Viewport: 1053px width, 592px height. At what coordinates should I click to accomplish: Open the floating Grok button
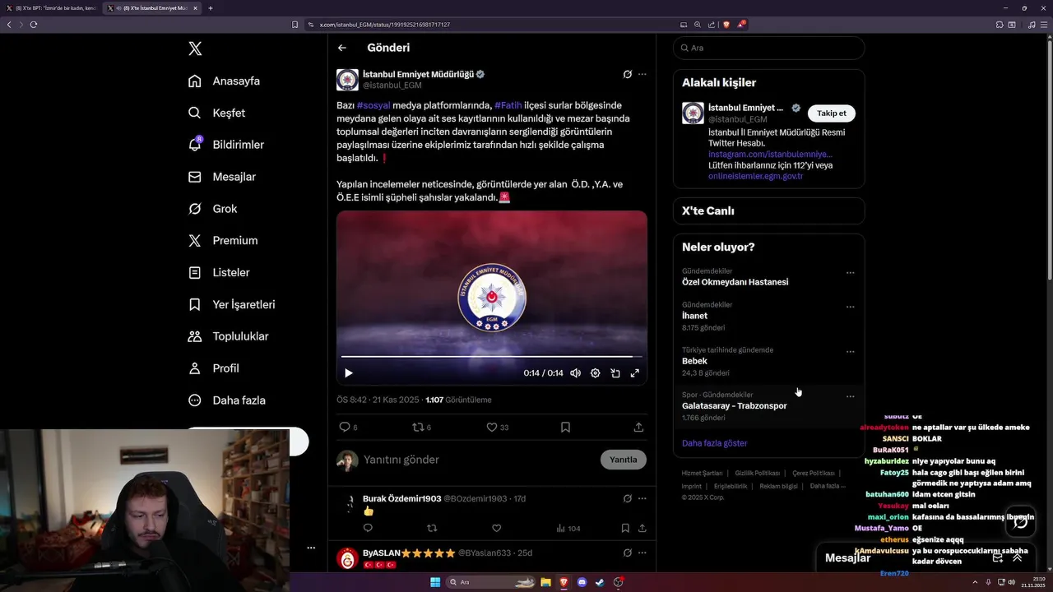1020,521
